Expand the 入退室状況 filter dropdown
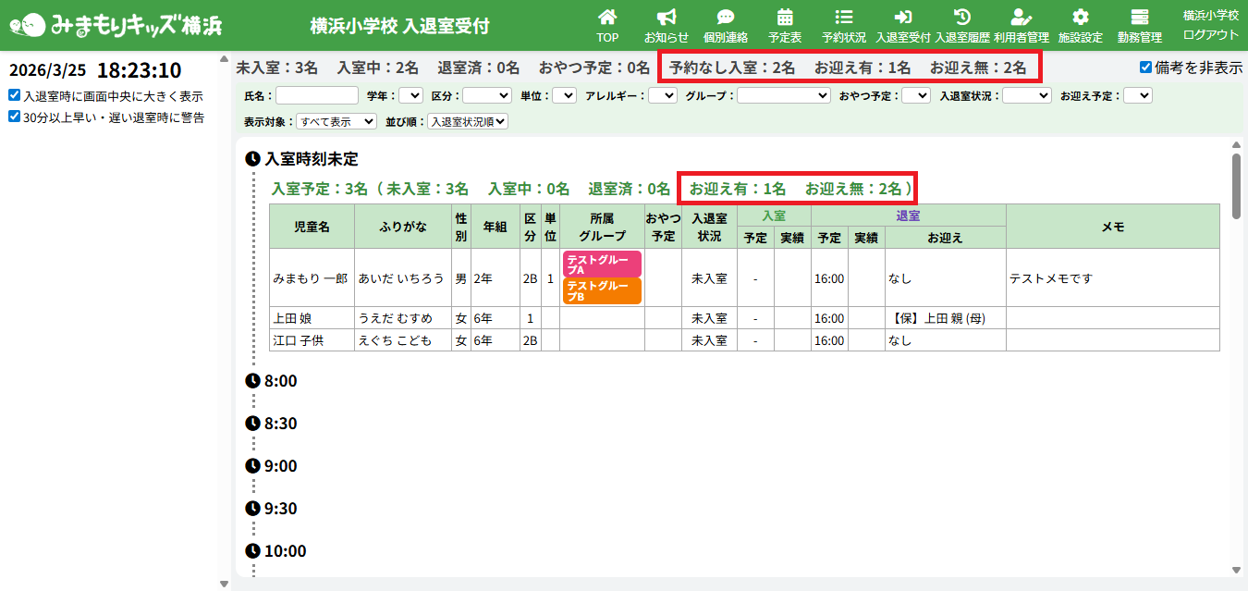 tap(1026, 95)
